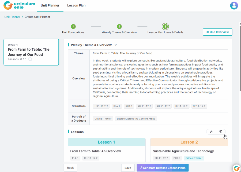The height and width of the screenshot is (172, 241).
Task: Click the Save button
Action: [128, 168]
